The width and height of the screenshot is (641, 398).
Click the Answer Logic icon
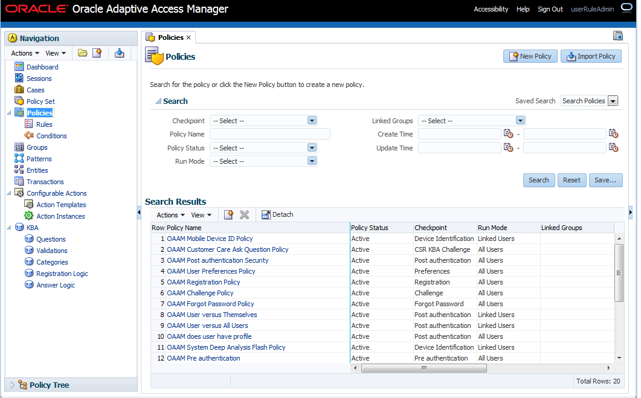(x=28, y=284)
